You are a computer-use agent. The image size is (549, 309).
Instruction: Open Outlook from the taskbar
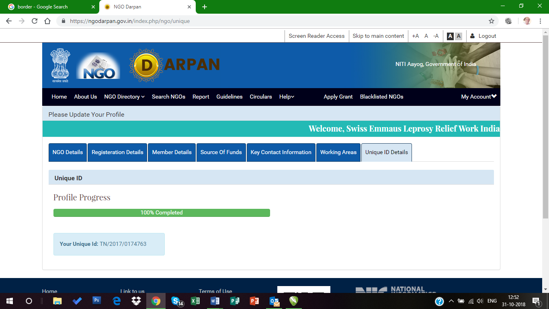[274, 301]
